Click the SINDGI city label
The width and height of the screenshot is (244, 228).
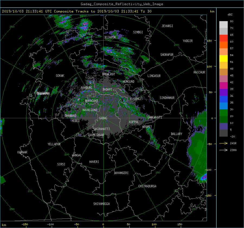(138, 32)
